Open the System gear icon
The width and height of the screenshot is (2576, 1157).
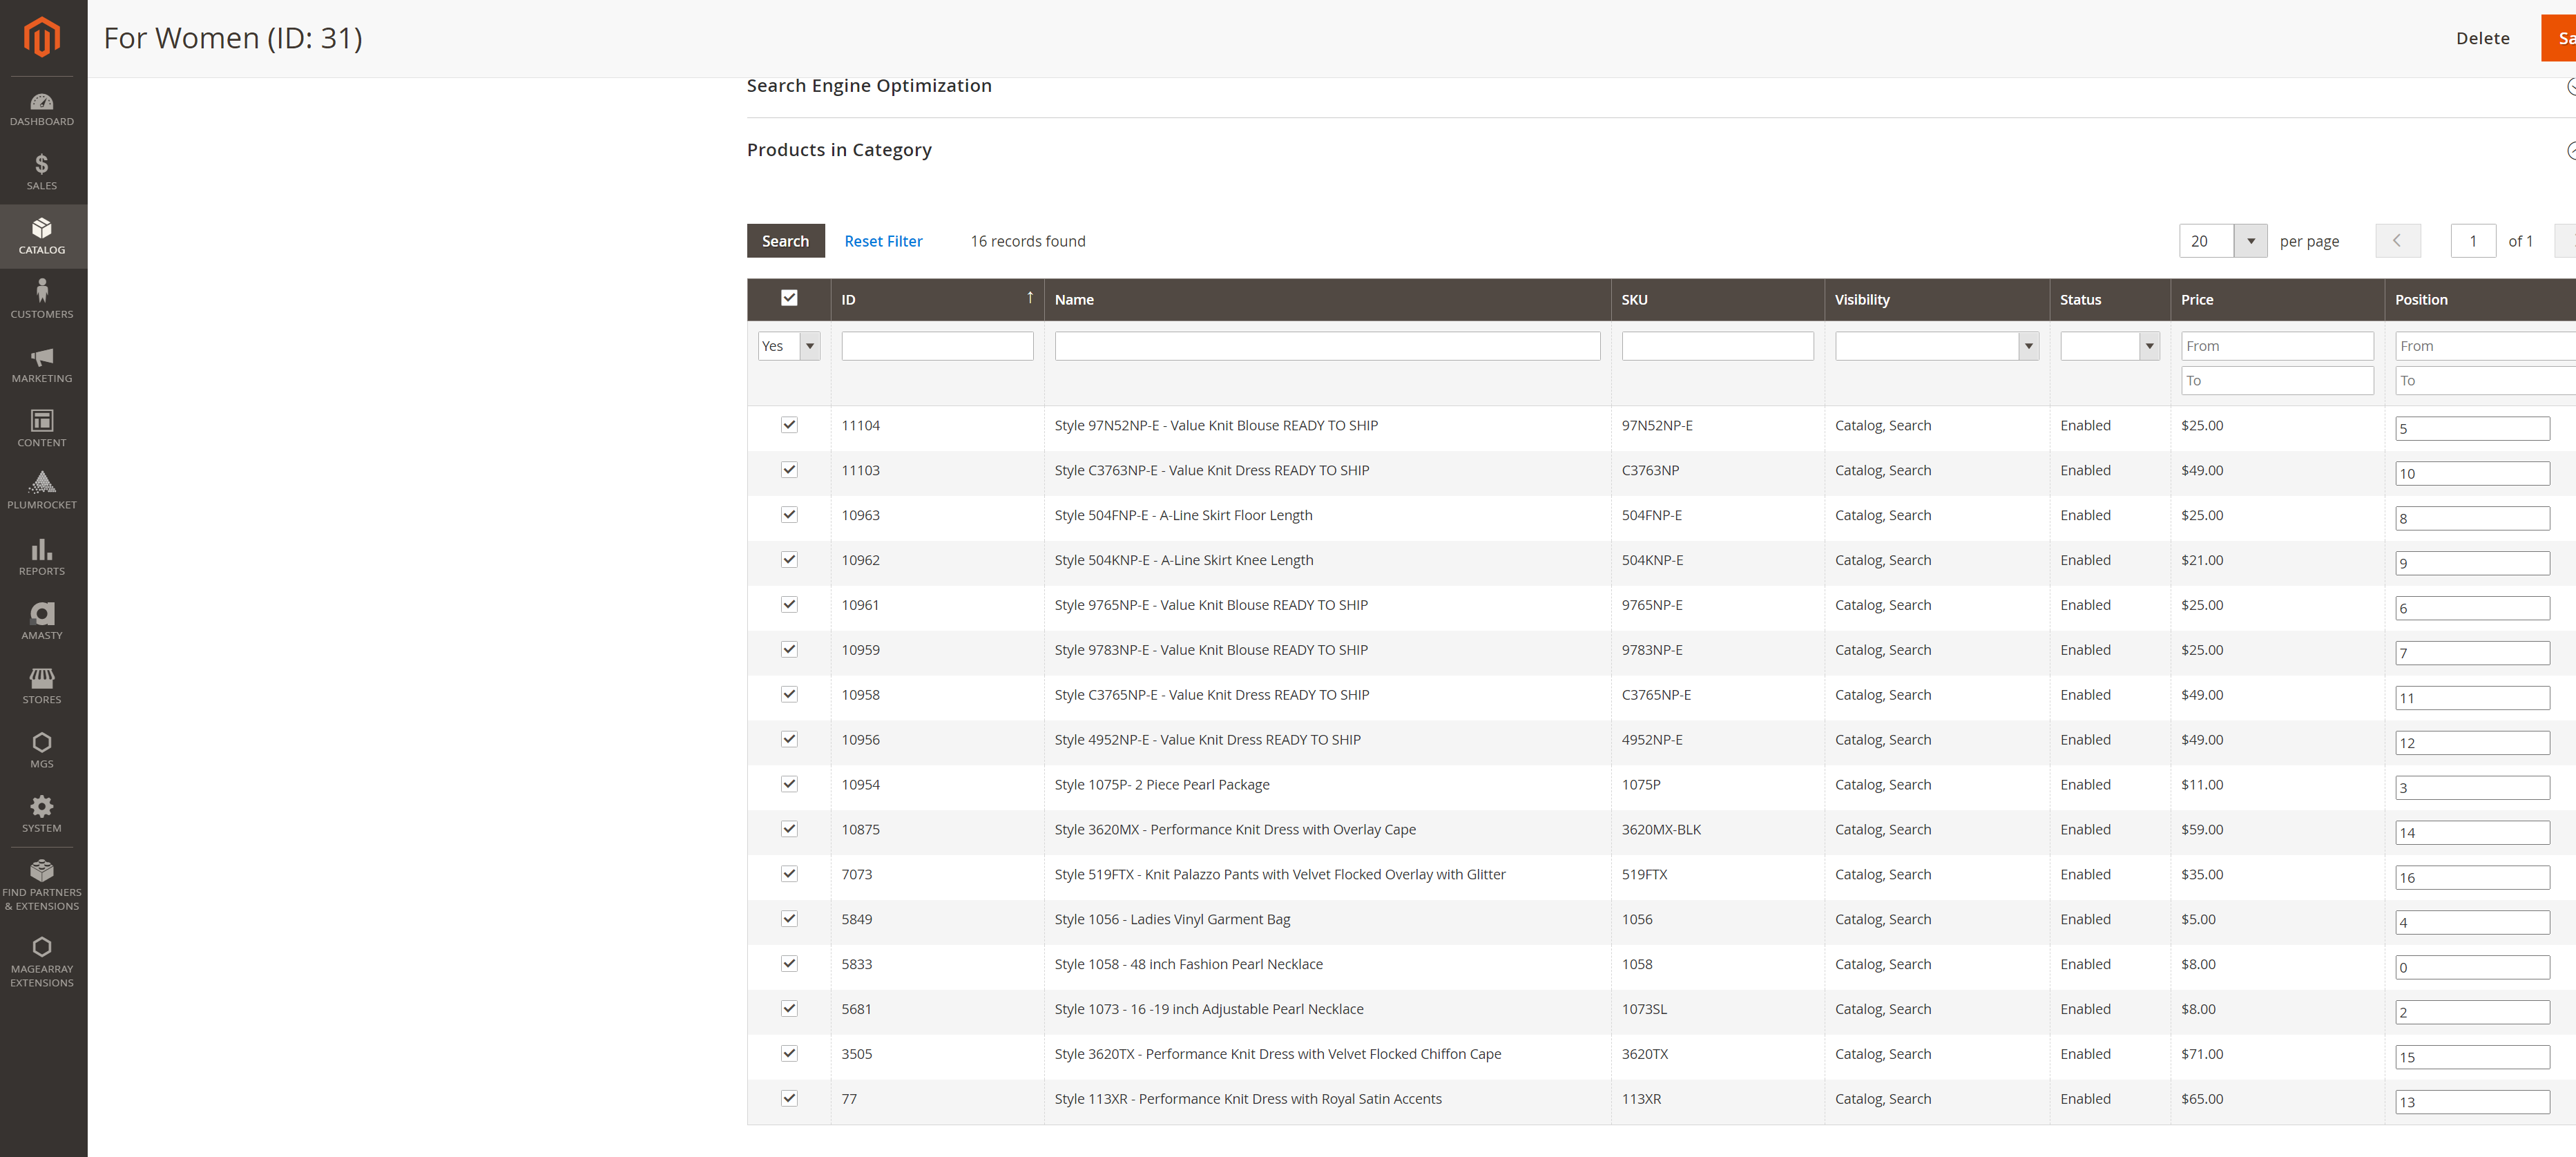pos(42,813)
